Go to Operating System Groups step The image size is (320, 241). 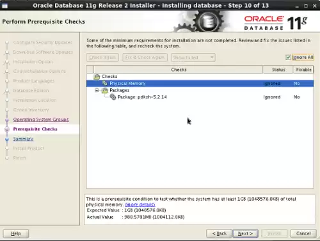point(41,120)
